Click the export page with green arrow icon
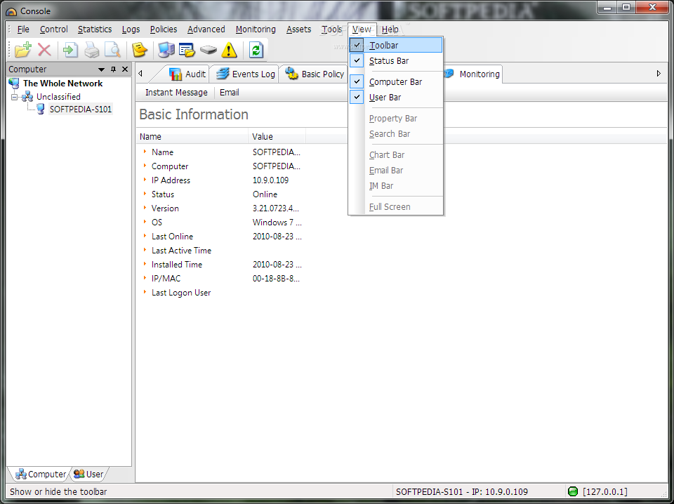Screen dimensions: 674x504 [70, 50]
